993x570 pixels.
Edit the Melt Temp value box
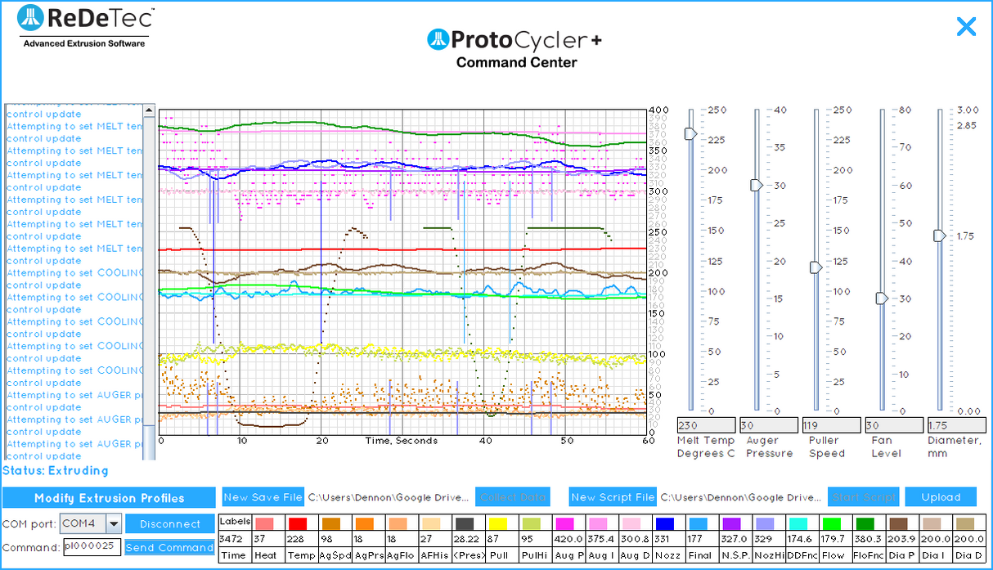coord(705,424)
